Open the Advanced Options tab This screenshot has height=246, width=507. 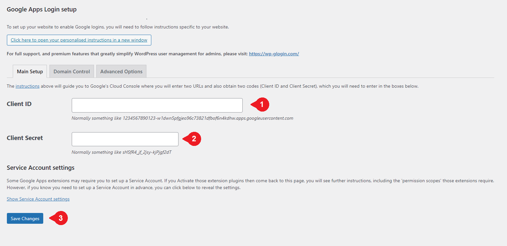tap(121, 71)
